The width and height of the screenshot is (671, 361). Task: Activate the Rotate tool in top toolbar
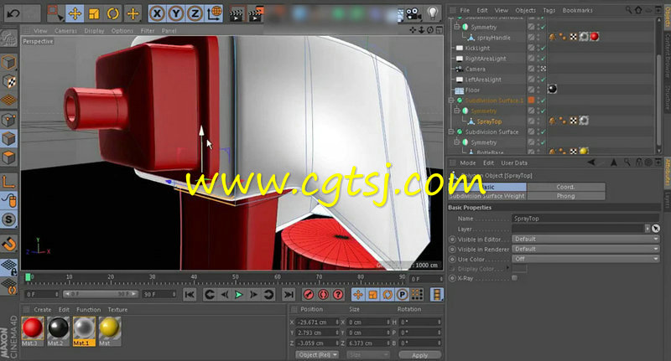(x=113, y=13)
